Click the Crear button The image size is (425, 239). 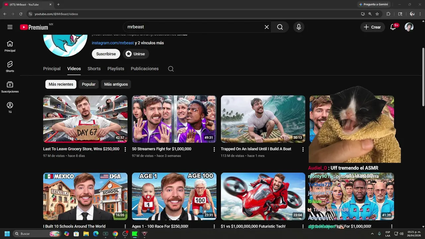[372, 27]
